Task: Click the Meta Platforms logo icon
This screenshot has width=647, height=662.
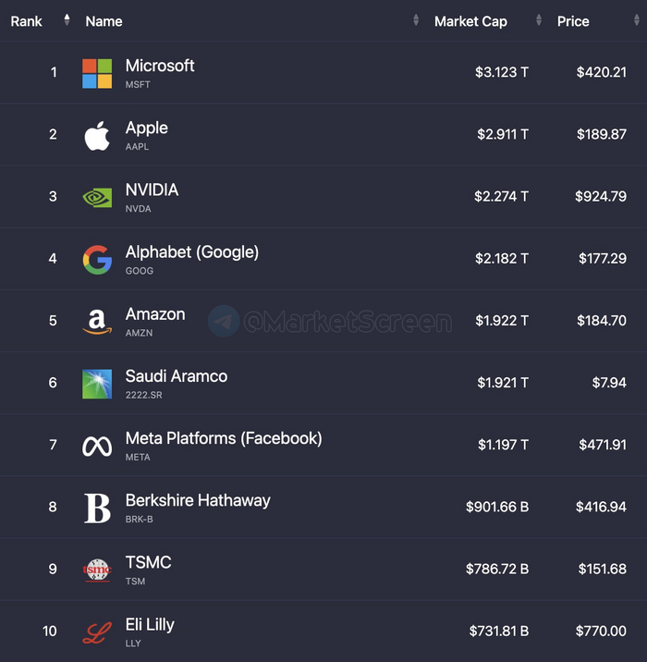Action: click(x=97, y=447)
